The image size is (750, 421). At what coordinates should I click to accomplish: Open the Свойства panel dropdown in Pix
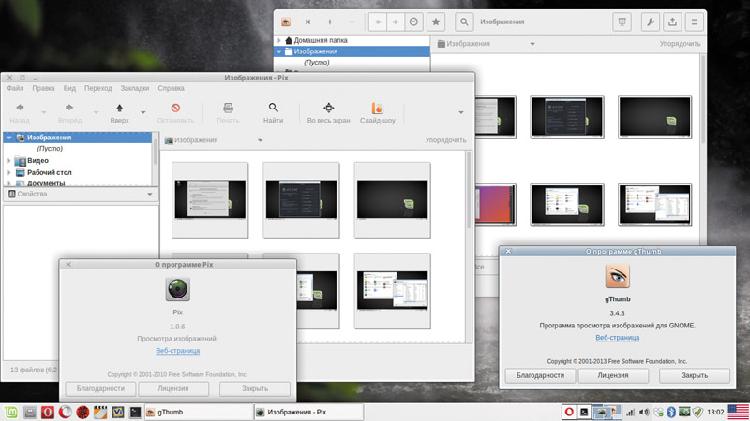point(150,195)
